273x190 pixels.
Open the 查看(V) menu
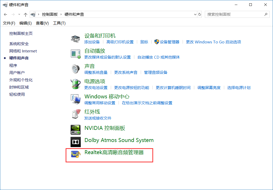tap(42, 23)
